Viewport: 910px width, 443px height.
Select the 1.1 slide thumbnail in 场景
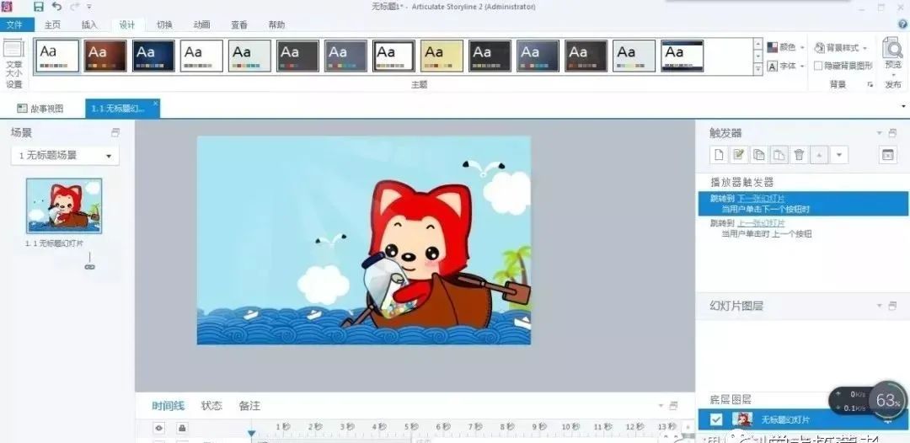click(64, 205)
